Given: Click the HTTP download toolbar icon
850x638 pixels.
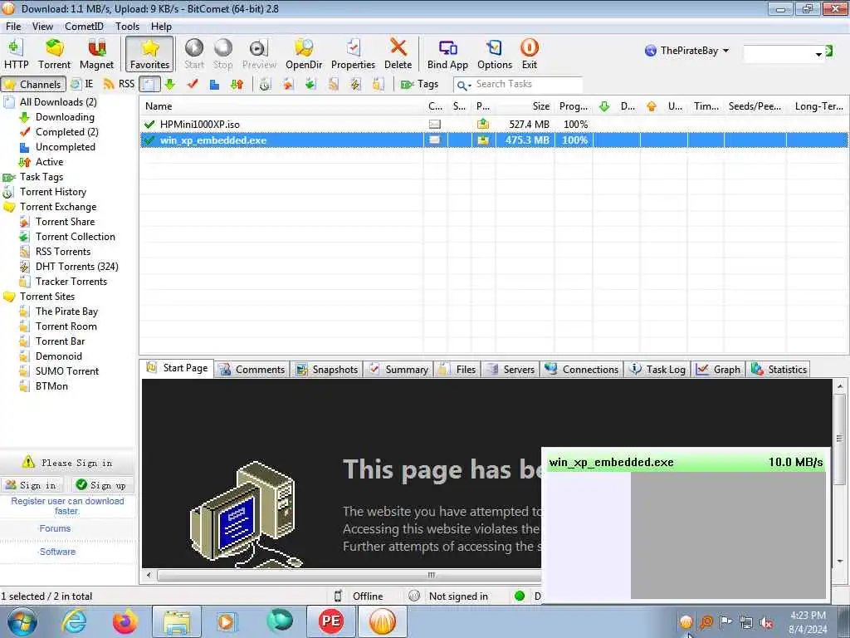Looking at the screenshot, I should click(x=17, y=54).
